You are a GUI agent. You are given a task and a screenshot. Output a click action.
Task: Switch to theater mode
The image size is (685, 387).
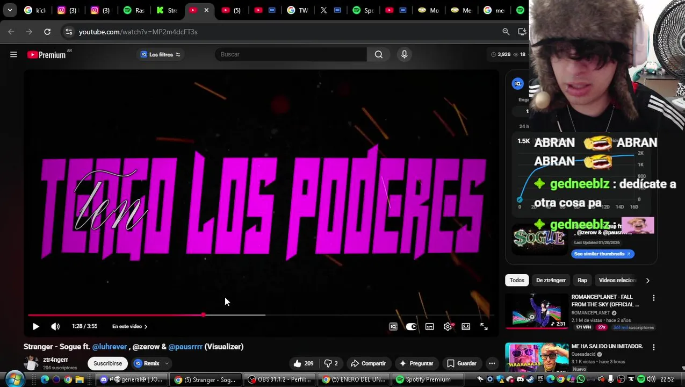click(466, 326)
